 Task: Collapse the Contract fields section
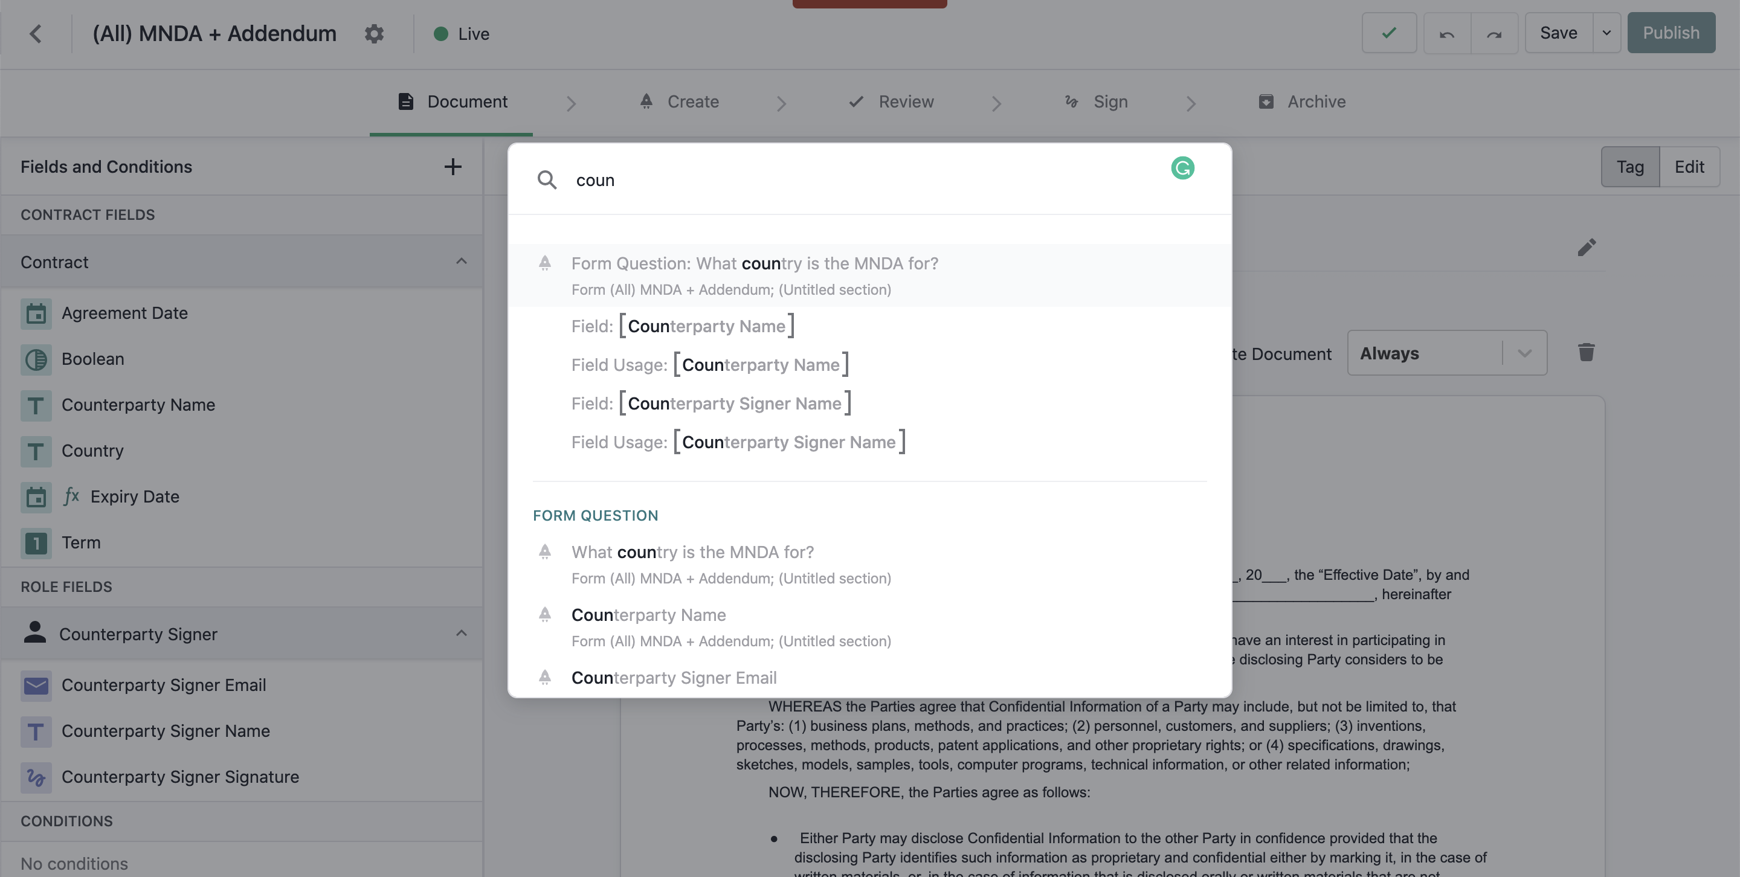point(462,262)
